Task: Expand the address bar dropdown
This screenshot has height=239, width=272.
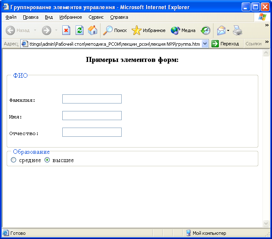Action: click(205, 44)
